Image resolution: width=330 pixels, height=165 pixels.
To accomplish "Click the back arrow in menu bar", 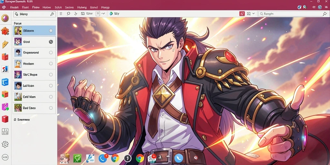I will 3,7.
